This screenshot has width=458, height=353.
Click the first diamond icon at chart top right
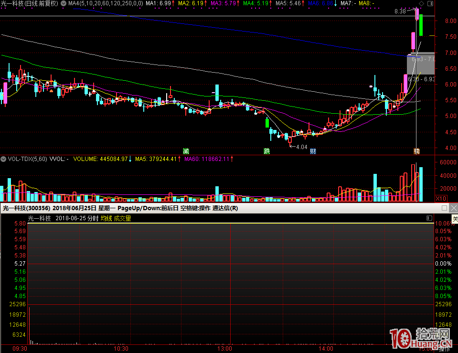421,3
